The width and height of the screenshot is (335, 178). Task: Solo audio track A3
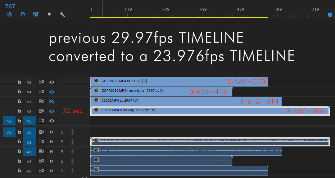(x=62, y=152)
